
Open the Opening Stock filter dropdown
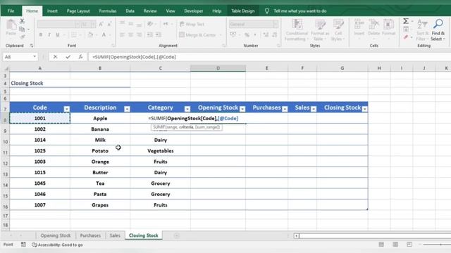[x=242, y=109]
